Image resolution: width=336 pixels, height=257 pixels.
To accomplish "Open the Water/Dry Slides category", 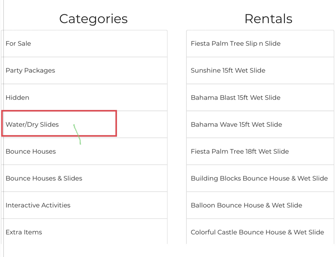I will click(x=32, y=124).
